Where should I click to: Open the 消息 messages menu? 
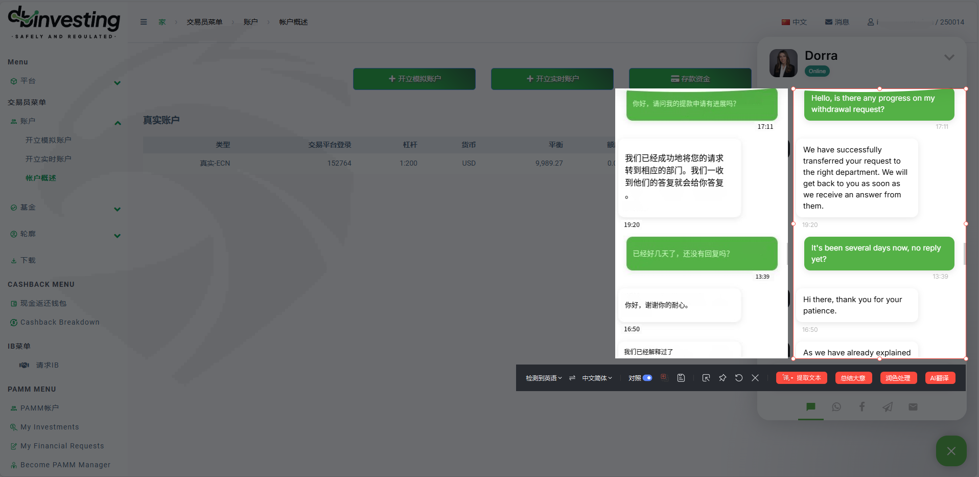click(x=837, y=22)
